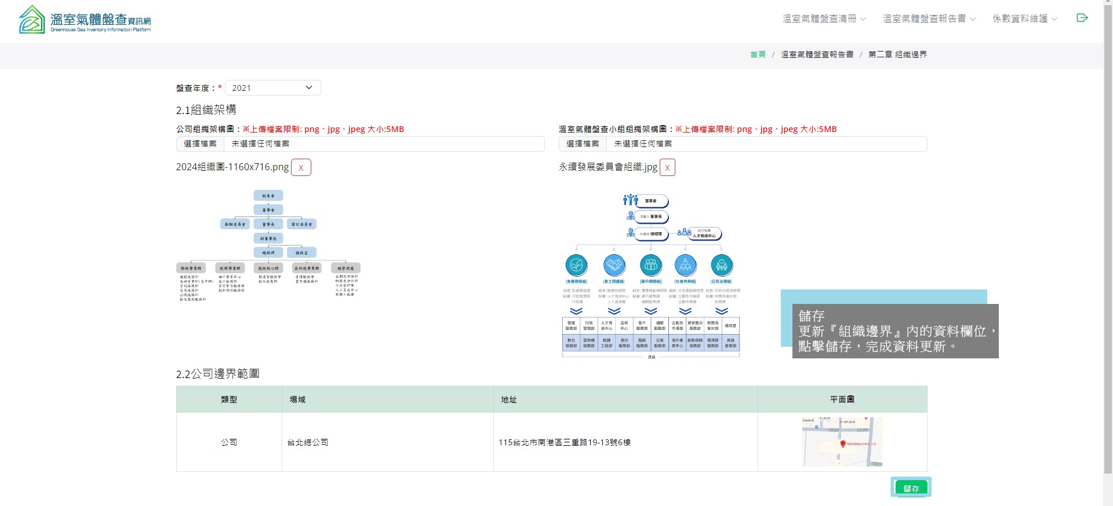Click the page vertical scrollbar

[x=1108, y=232]
